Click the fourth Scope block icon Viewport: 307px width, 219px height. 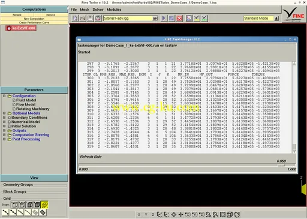37,205
